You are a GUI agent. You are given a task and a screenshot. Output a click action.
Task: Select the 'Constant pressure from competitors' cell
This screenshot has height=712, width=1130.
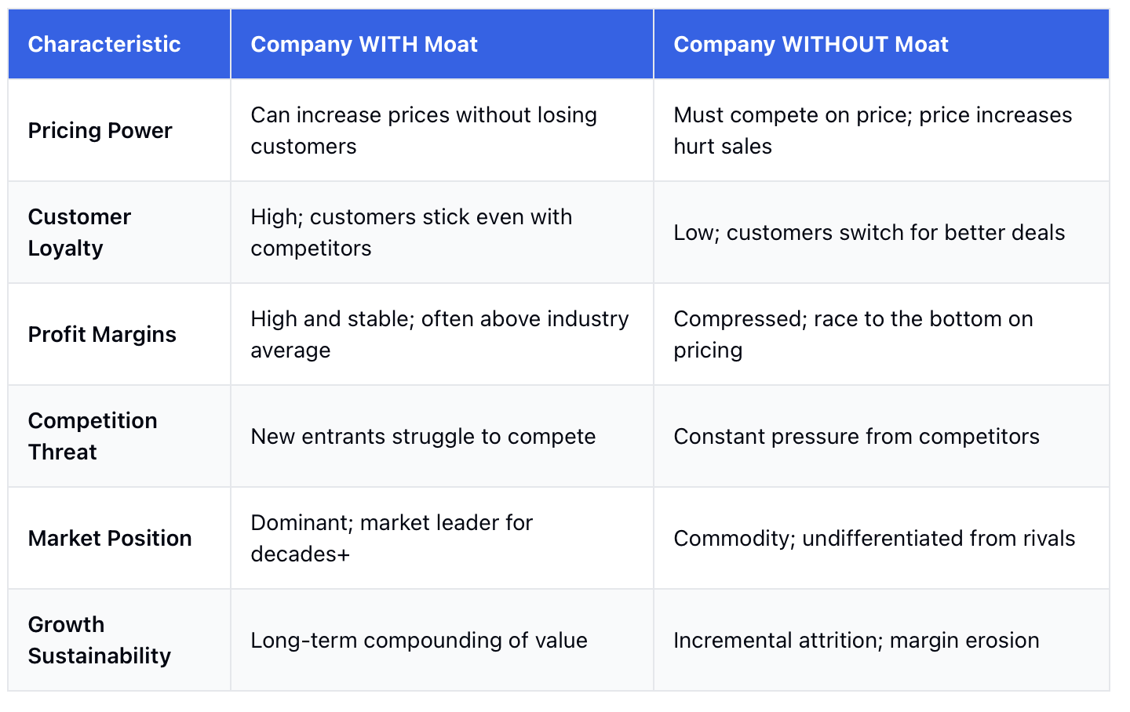point(881,436)
